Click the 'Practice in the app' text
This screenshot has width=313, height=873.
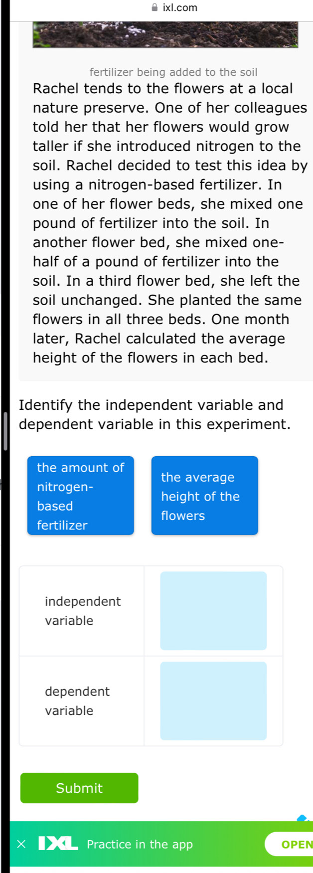140,844
